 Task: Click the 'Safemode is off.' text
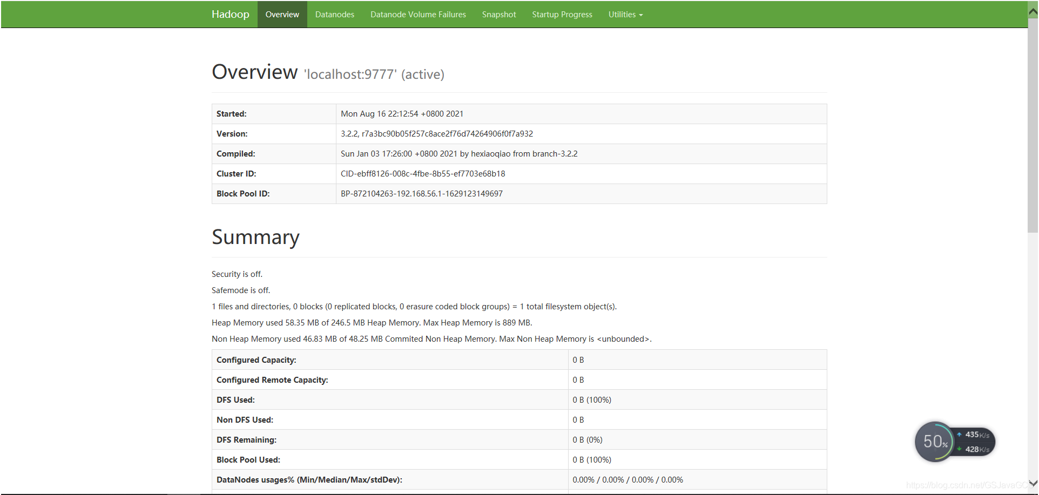point(241,290)
